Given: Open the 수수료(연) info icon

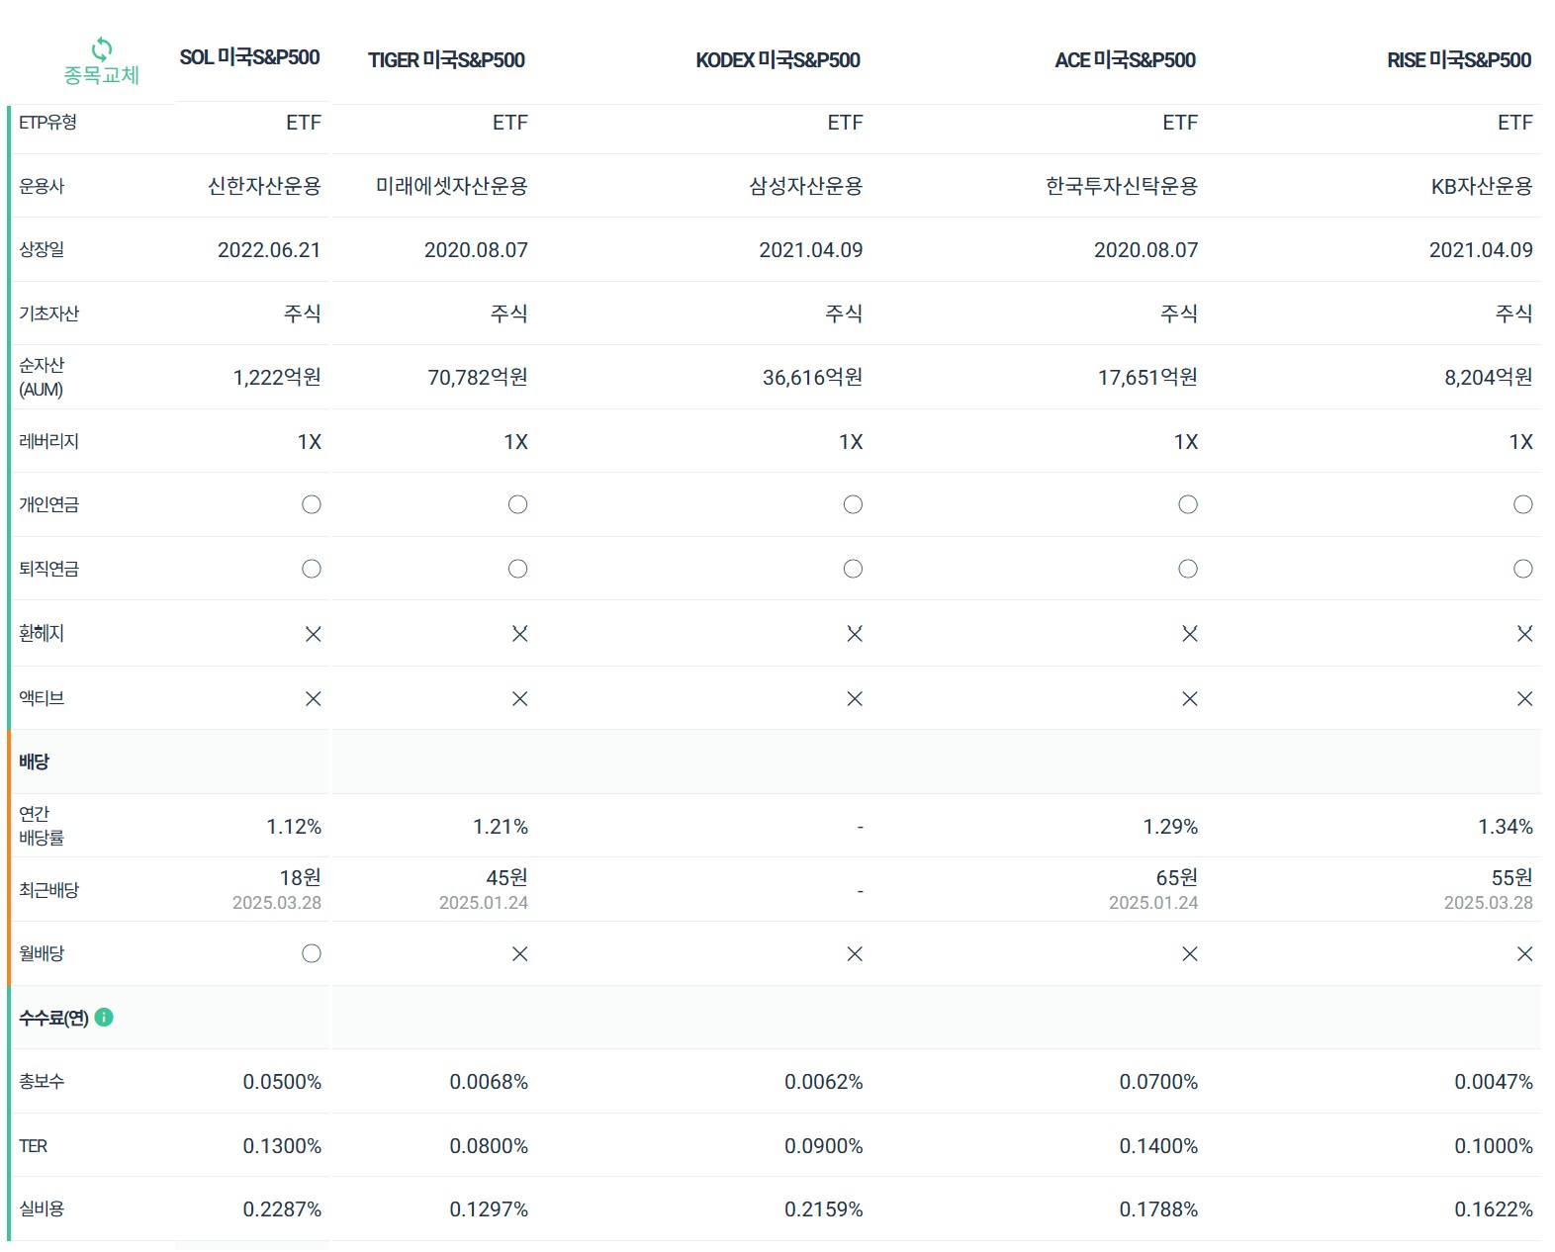Looking at the screenshot, I should click(104, 1017).
